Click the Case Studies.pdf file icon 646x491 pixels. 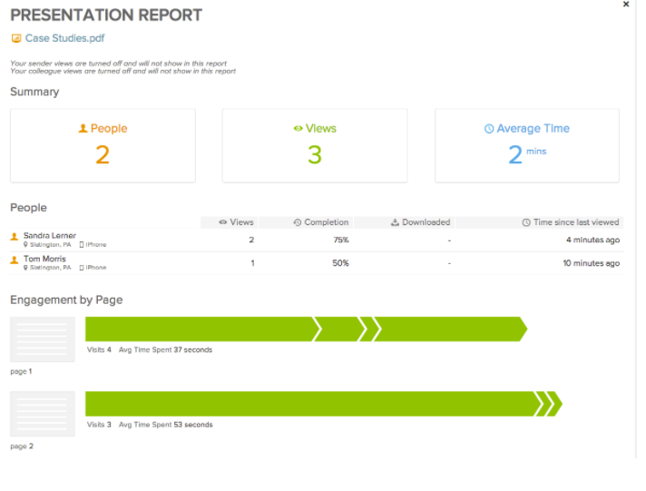[15, 39]
